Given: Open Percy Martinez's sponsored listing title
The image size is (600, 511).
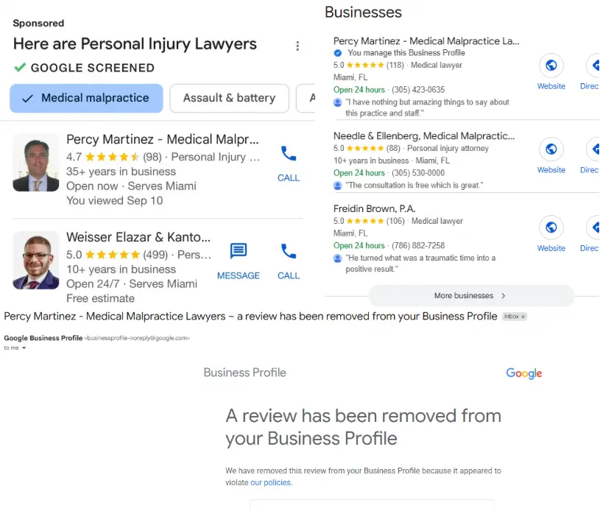Looking at the screenshot, I should click(162, 140).
